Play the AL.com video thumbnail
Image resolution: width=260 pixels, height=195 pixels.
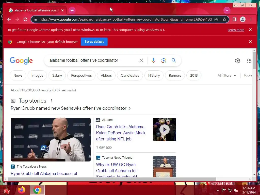pyautogui.click(x=164, y=129)
